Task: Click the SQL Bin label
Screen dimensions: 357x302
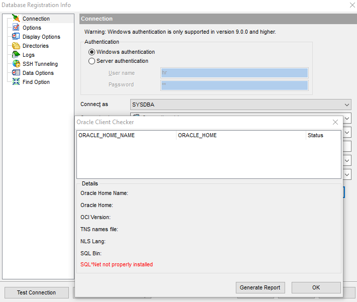Action: coord(91,254)
